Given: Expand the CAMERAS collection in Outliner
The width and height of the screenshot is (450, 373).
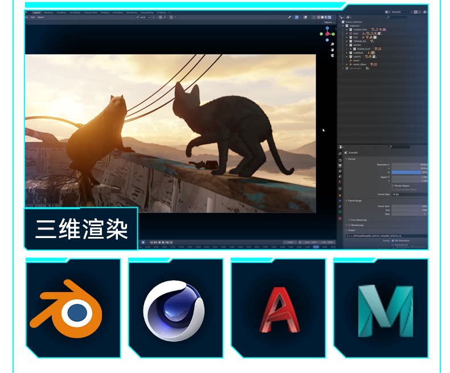Looking at the screenshot, I should click(x=347, y=53).
